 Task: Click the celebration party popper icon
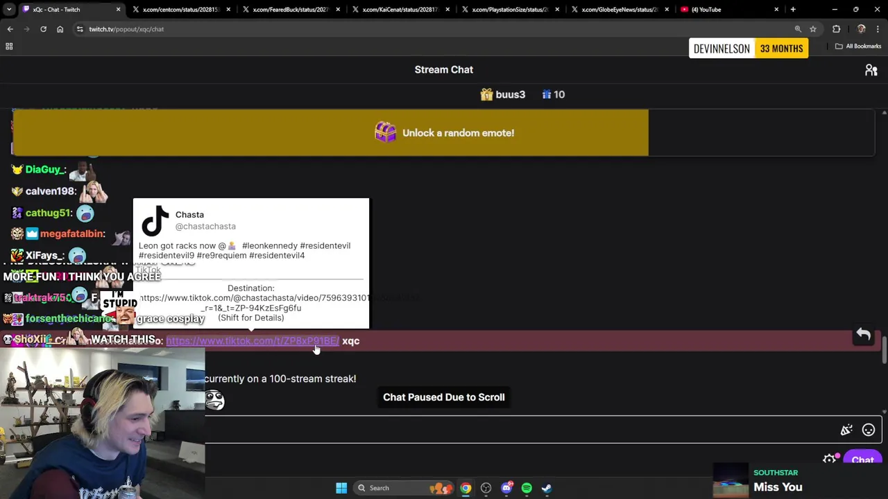click(x=846, y=430)
